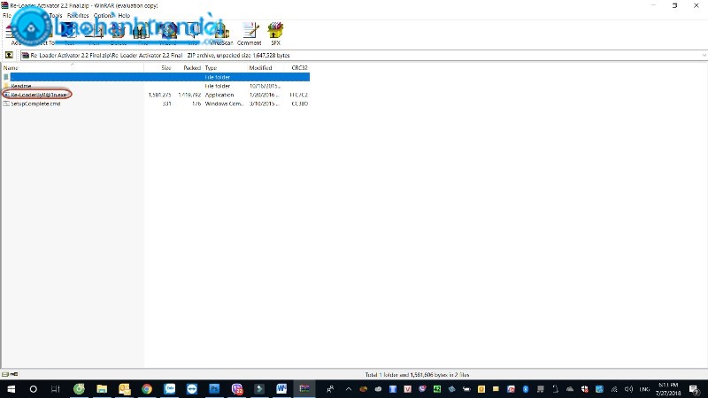Image resolution: width=708 pixels, height=398 pixels.
Task: Open Task View from taskbar
Action: (x=55, y=389)
